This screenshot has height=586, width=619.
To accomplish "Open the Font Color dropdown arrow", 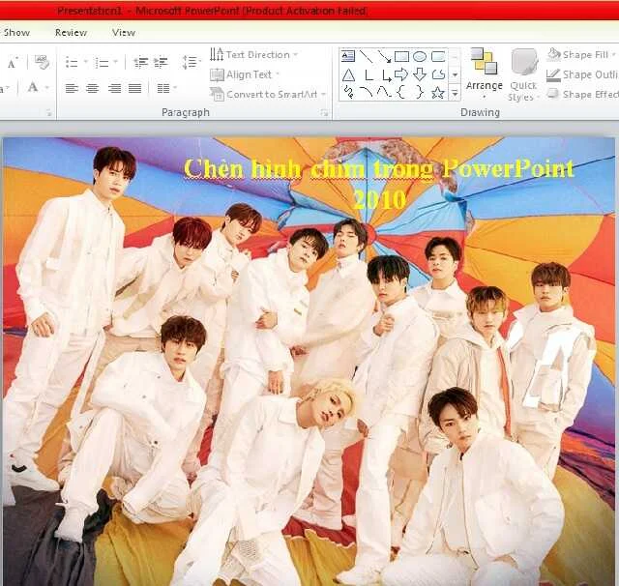I will (47, 87).
